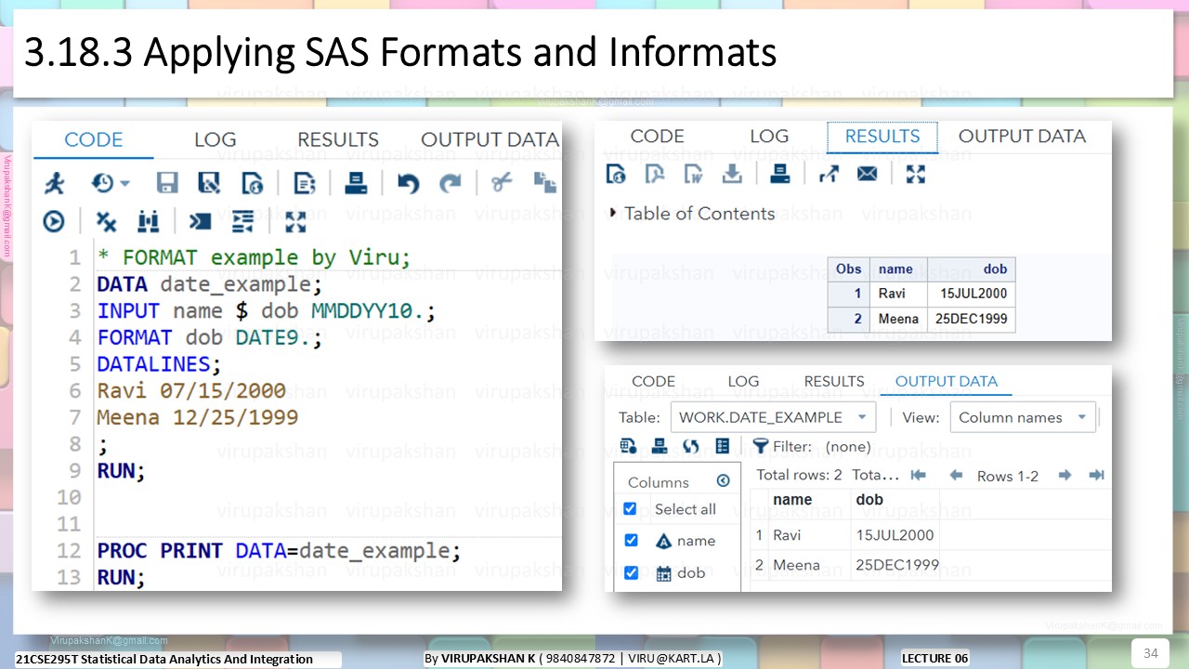The width and height of the screenshot is (1189, 669).
Task: Open the Column names view dropdown
Action: 1082,417
